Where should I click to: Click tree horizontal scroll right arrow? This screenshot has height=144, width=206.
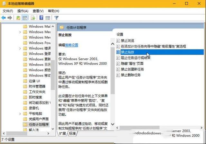point(48,133)
